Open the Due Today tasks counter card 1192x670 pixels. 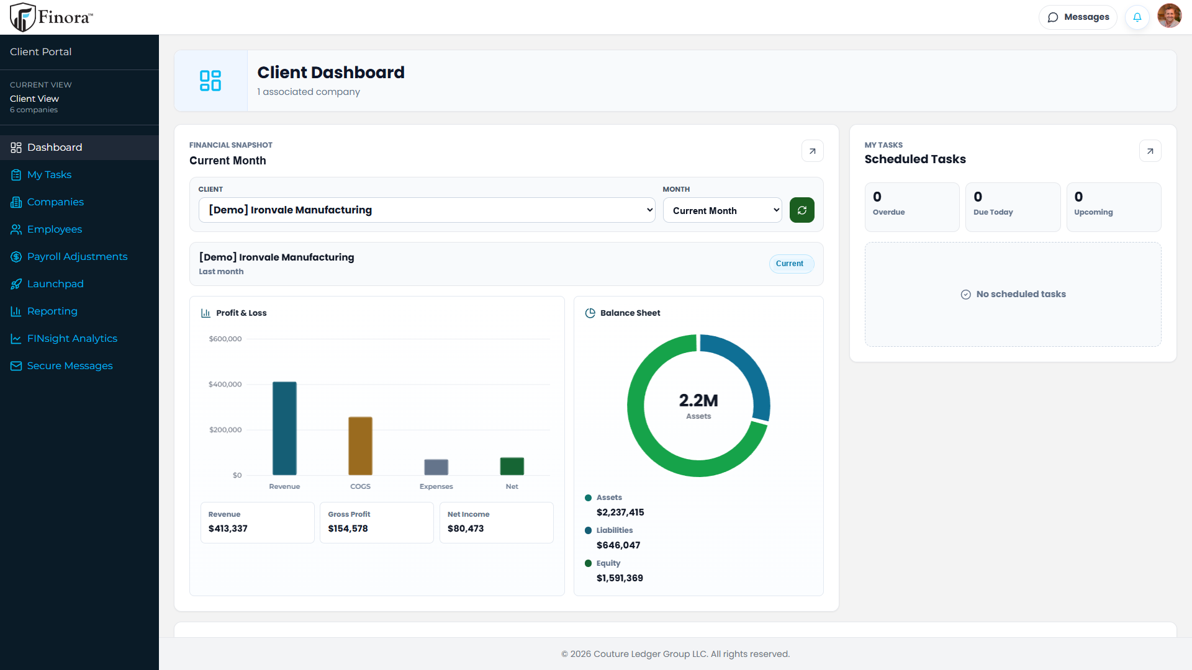(x=1013, y=207)
